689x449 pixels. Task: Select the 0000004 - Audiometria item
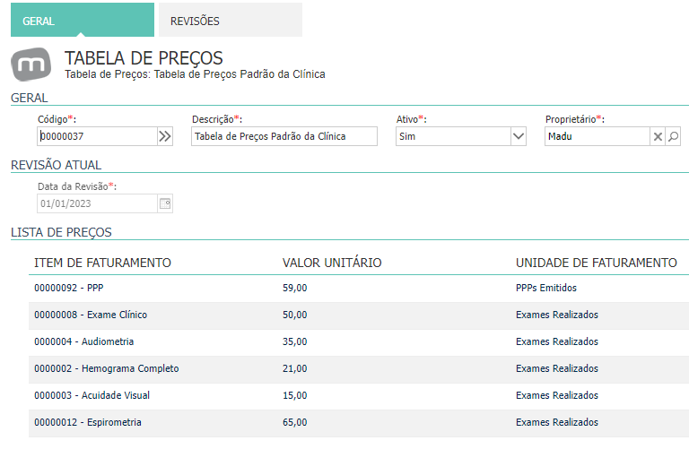click(84, 341)
